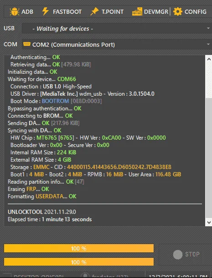Click the 'MT6765 [6765]' chip value

(x=55, y=138)
